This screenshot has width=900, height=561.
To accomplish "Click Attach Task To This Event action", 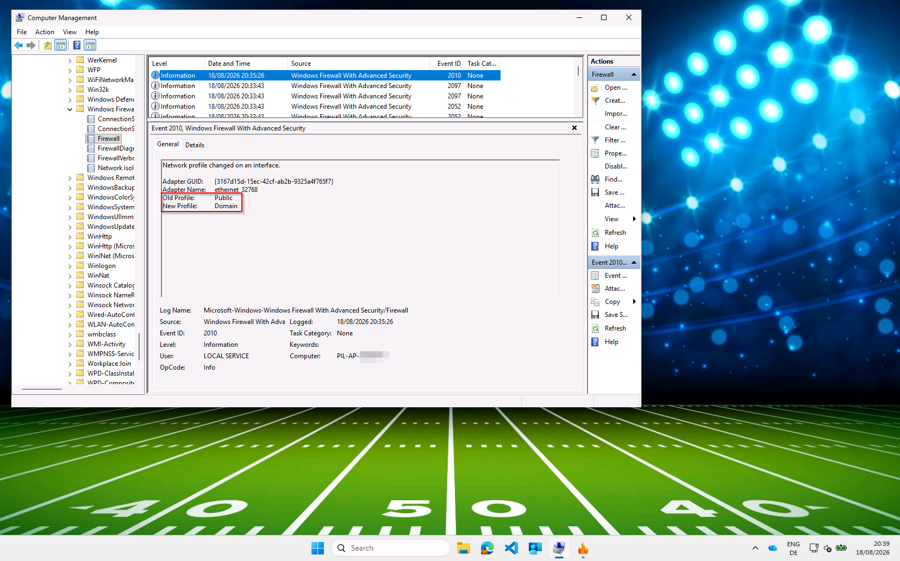I will click(614, 289).
